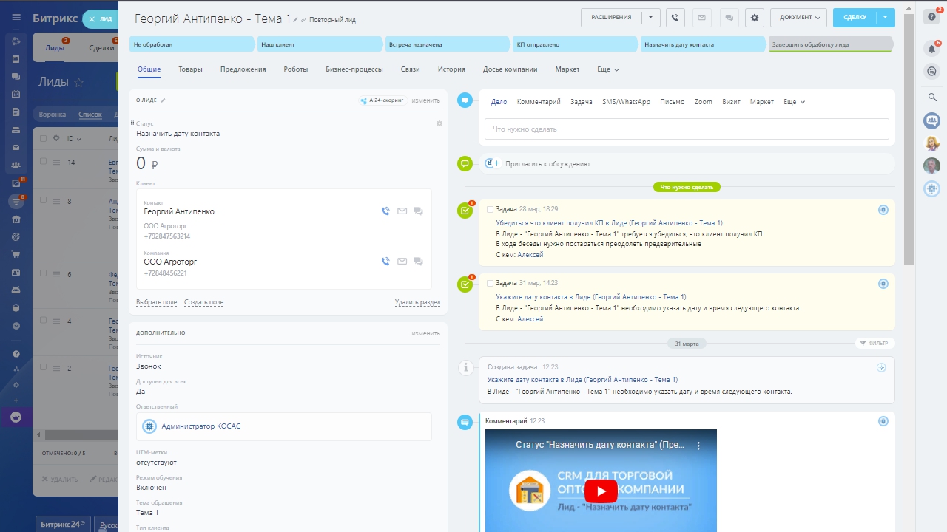Open help question mark icon top right
The image size is (947, 532).
coord(932,17)
